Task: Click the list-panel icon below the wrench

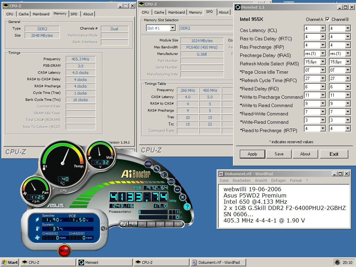Action: click(164, 175)
